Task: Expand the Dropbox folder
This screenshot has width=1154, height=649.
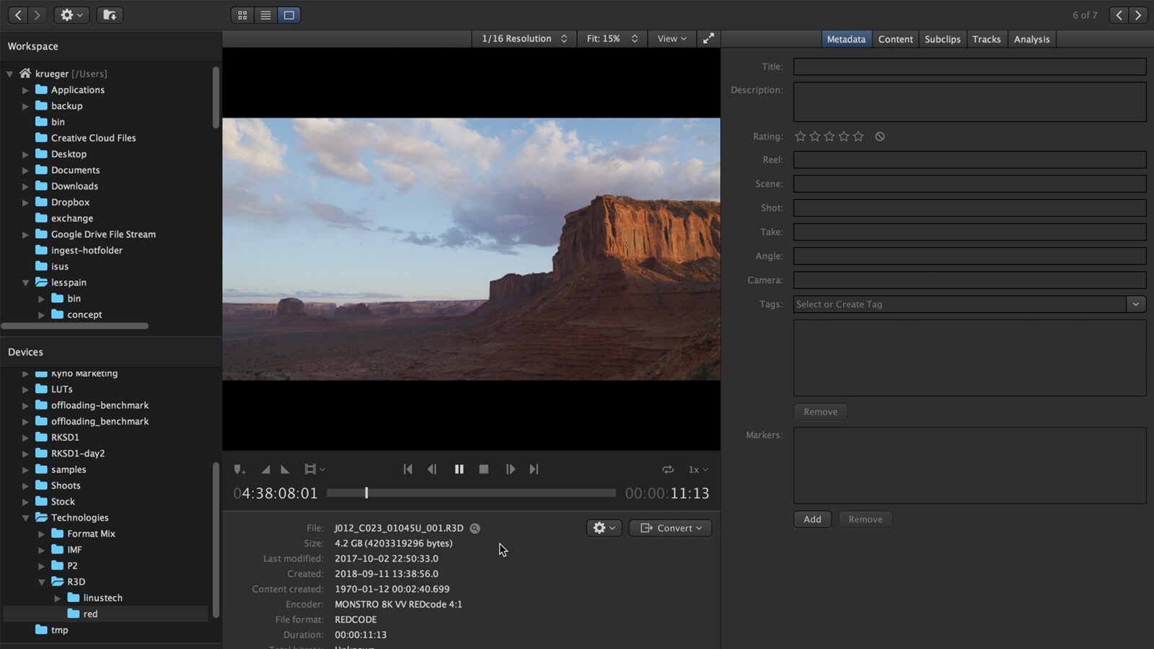Action: pos(25,203)
